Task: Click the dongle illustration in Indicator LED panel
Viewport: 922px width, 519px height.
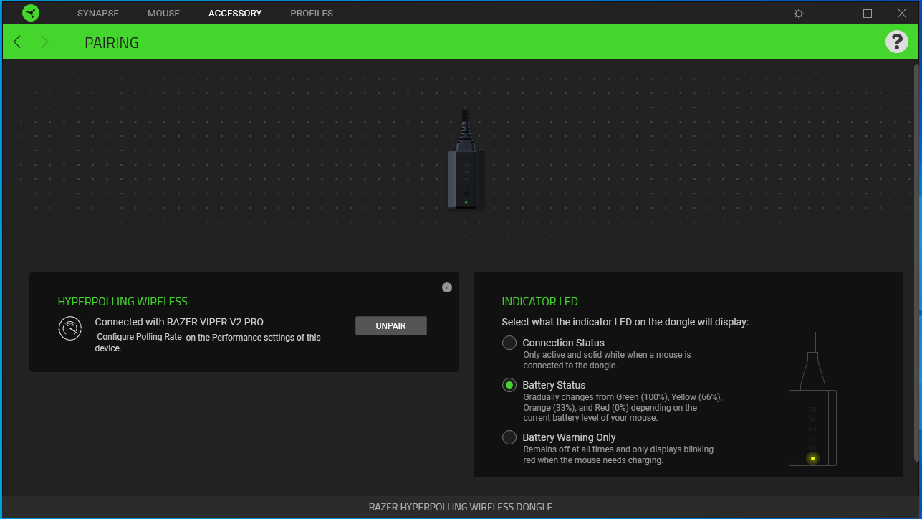Action: 812,416
